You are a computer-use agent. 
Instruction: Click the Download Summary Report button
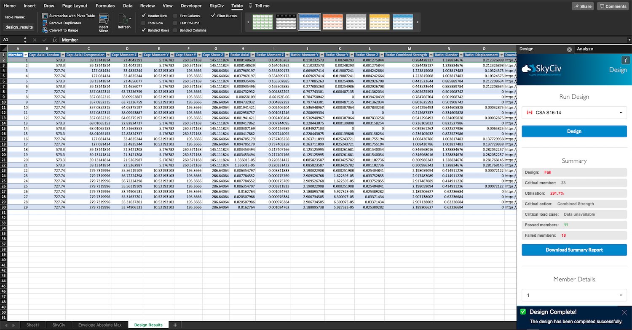(574, 250)
